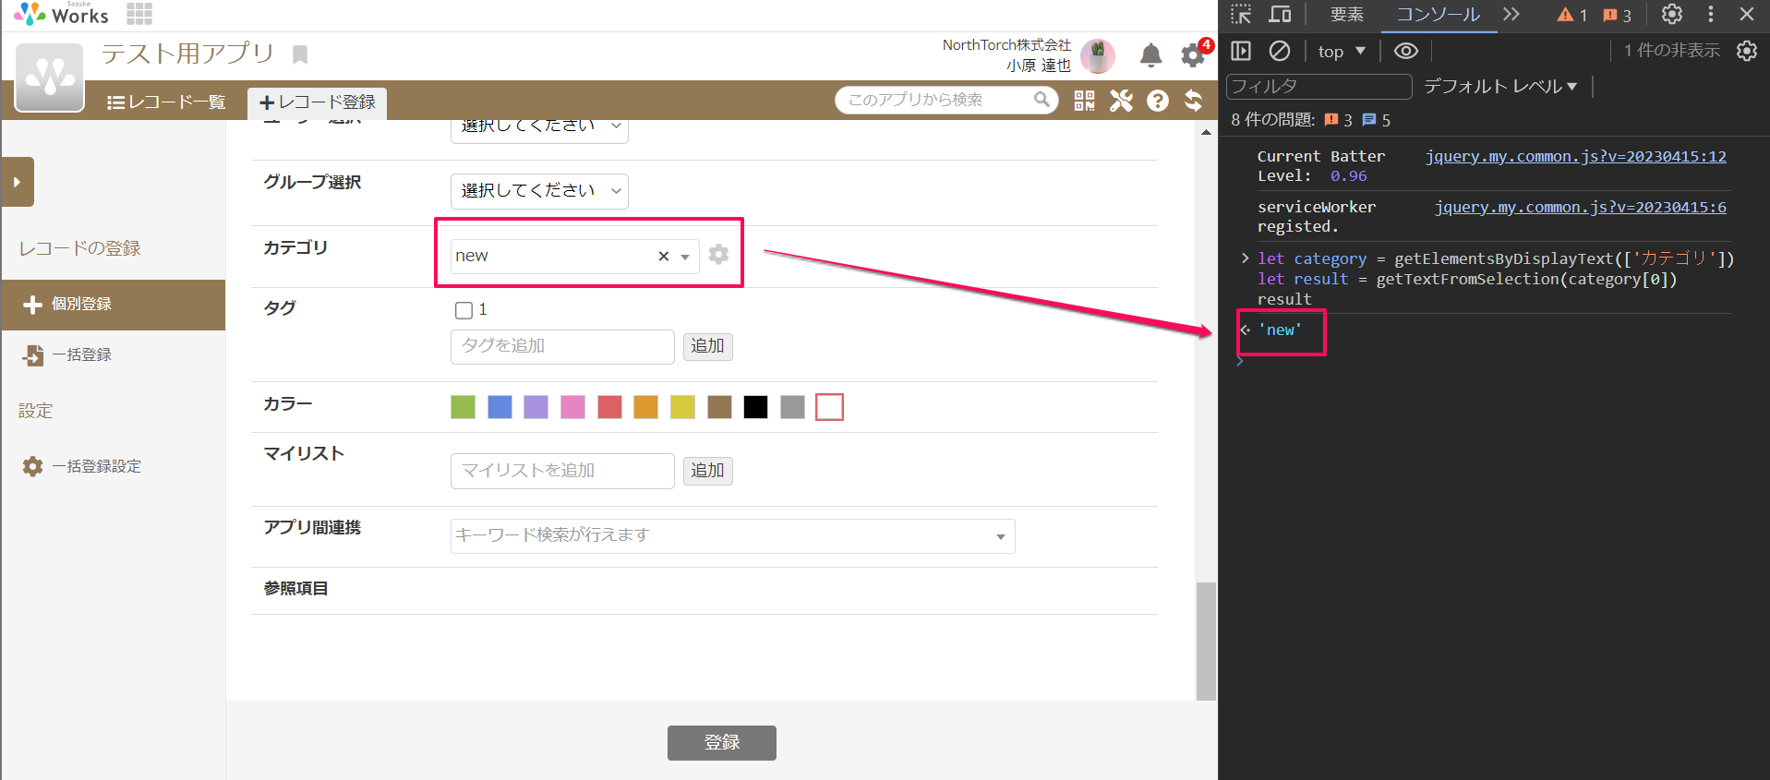Click the notification bell icon
The width and height of the screenshot is (1770, 780).
1150,56
